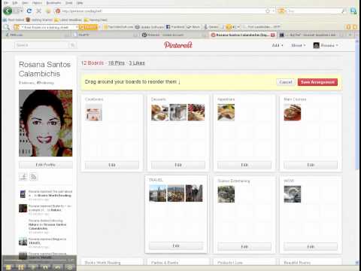Viewport: 361px width, 271px height.
Task: Reload the page with the refresh icon
Action: point(29,11)
